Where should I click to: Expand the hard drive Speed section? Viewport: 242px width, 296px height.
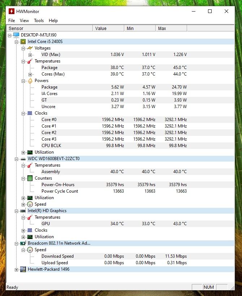click(x=23, y=205)
